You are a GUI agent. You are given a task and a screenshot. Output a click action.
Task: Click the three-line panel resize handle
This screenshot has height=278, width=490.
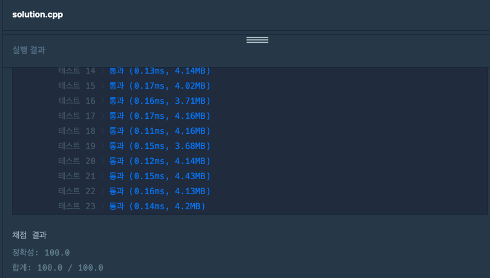(x=257, y=40)
